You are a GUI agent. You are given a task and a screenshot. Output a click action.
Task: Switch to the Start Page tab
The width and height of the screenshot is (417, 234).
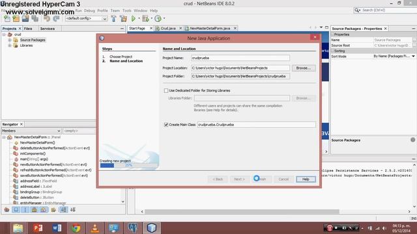(x=137, y=29)
